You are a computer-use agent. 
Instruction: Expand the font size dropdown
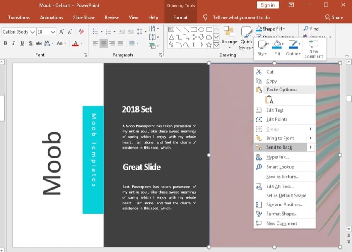[x=53, y=32]
